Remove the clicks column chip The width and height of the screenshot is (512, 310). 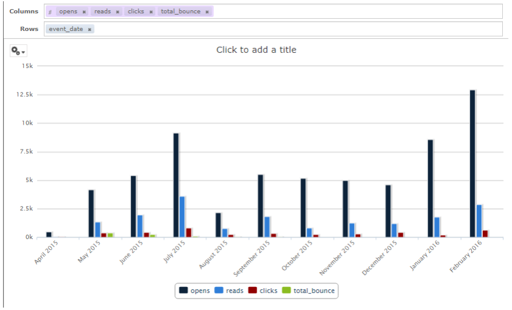[151, 12]
